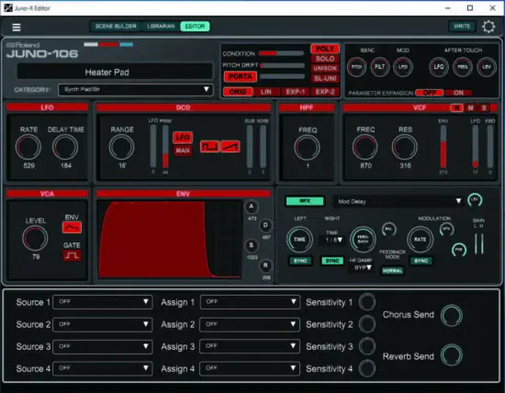The height and width of the screenshot is (393, 505).
Task: Toggle the DCO pulse wave icon
Action: pos(209,147)
